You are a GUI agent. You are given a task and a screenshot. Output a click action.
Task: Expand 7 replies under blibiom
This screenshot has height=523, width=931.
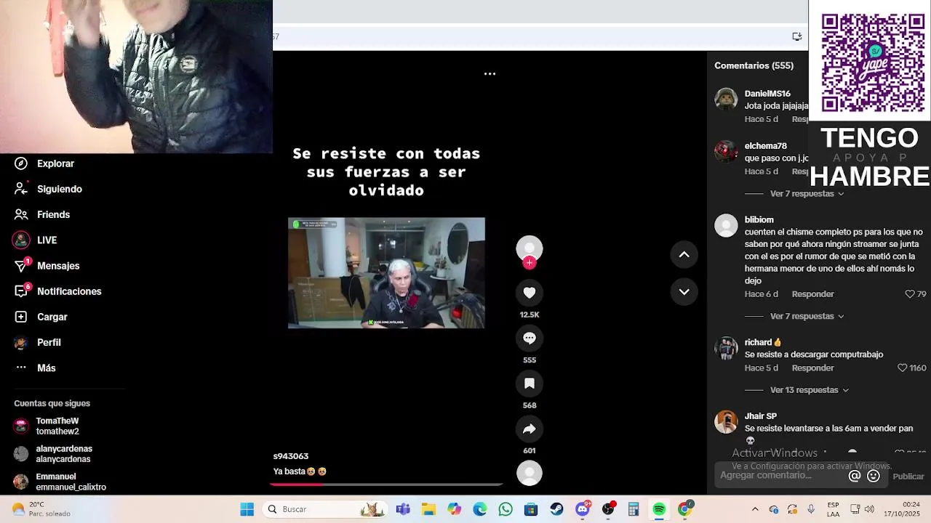click(807, 316)
